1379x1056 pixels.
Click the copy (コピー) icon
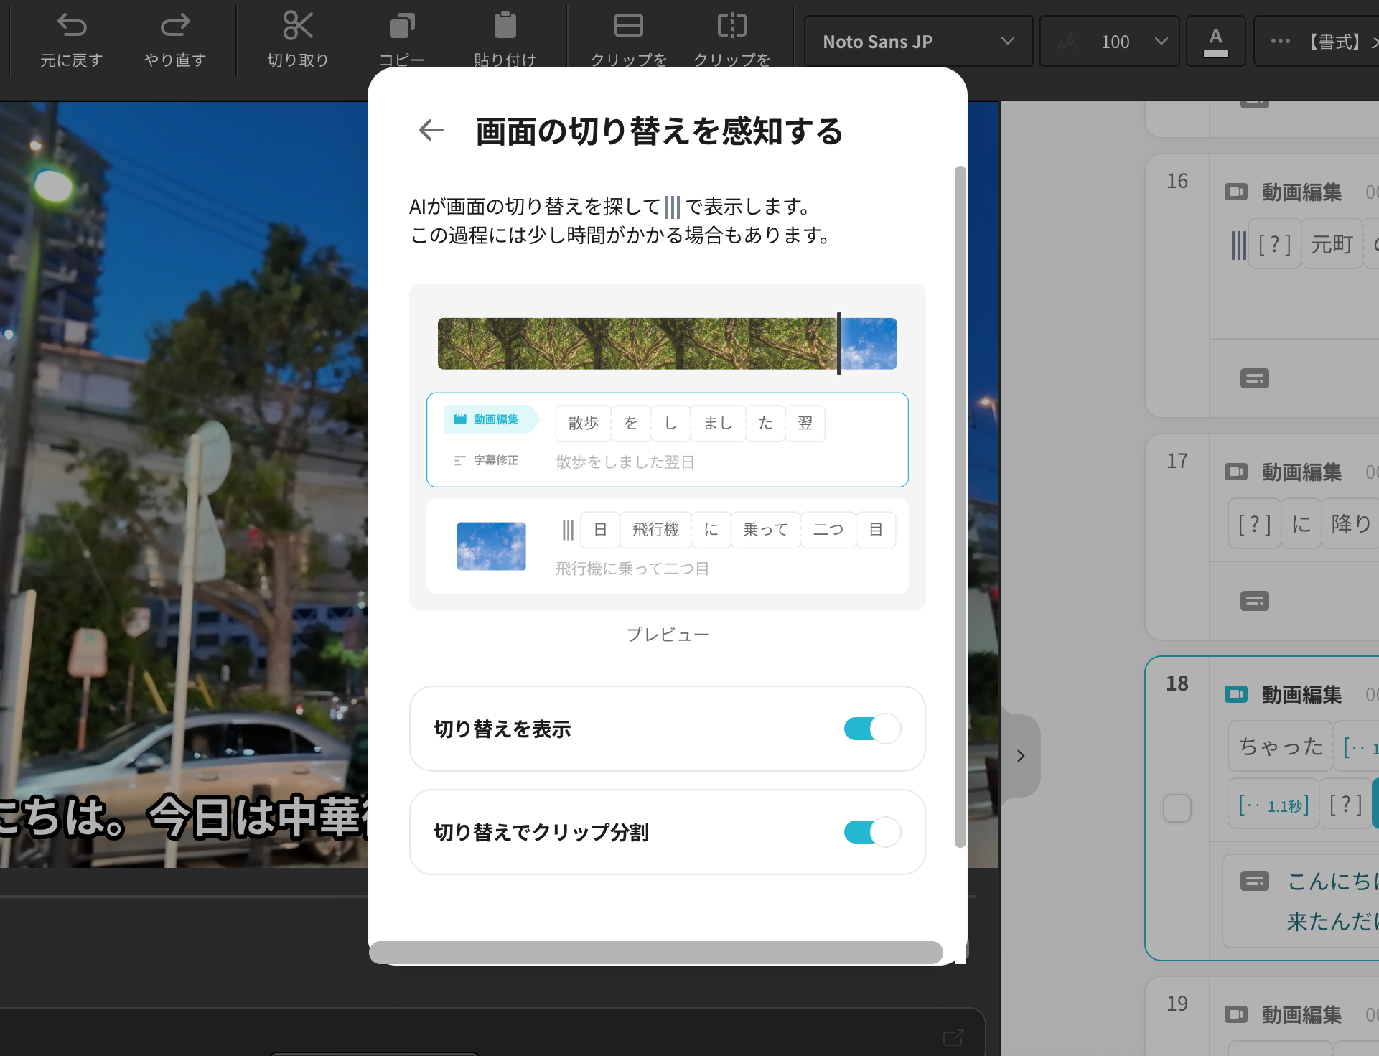click(x=402, y=27)
